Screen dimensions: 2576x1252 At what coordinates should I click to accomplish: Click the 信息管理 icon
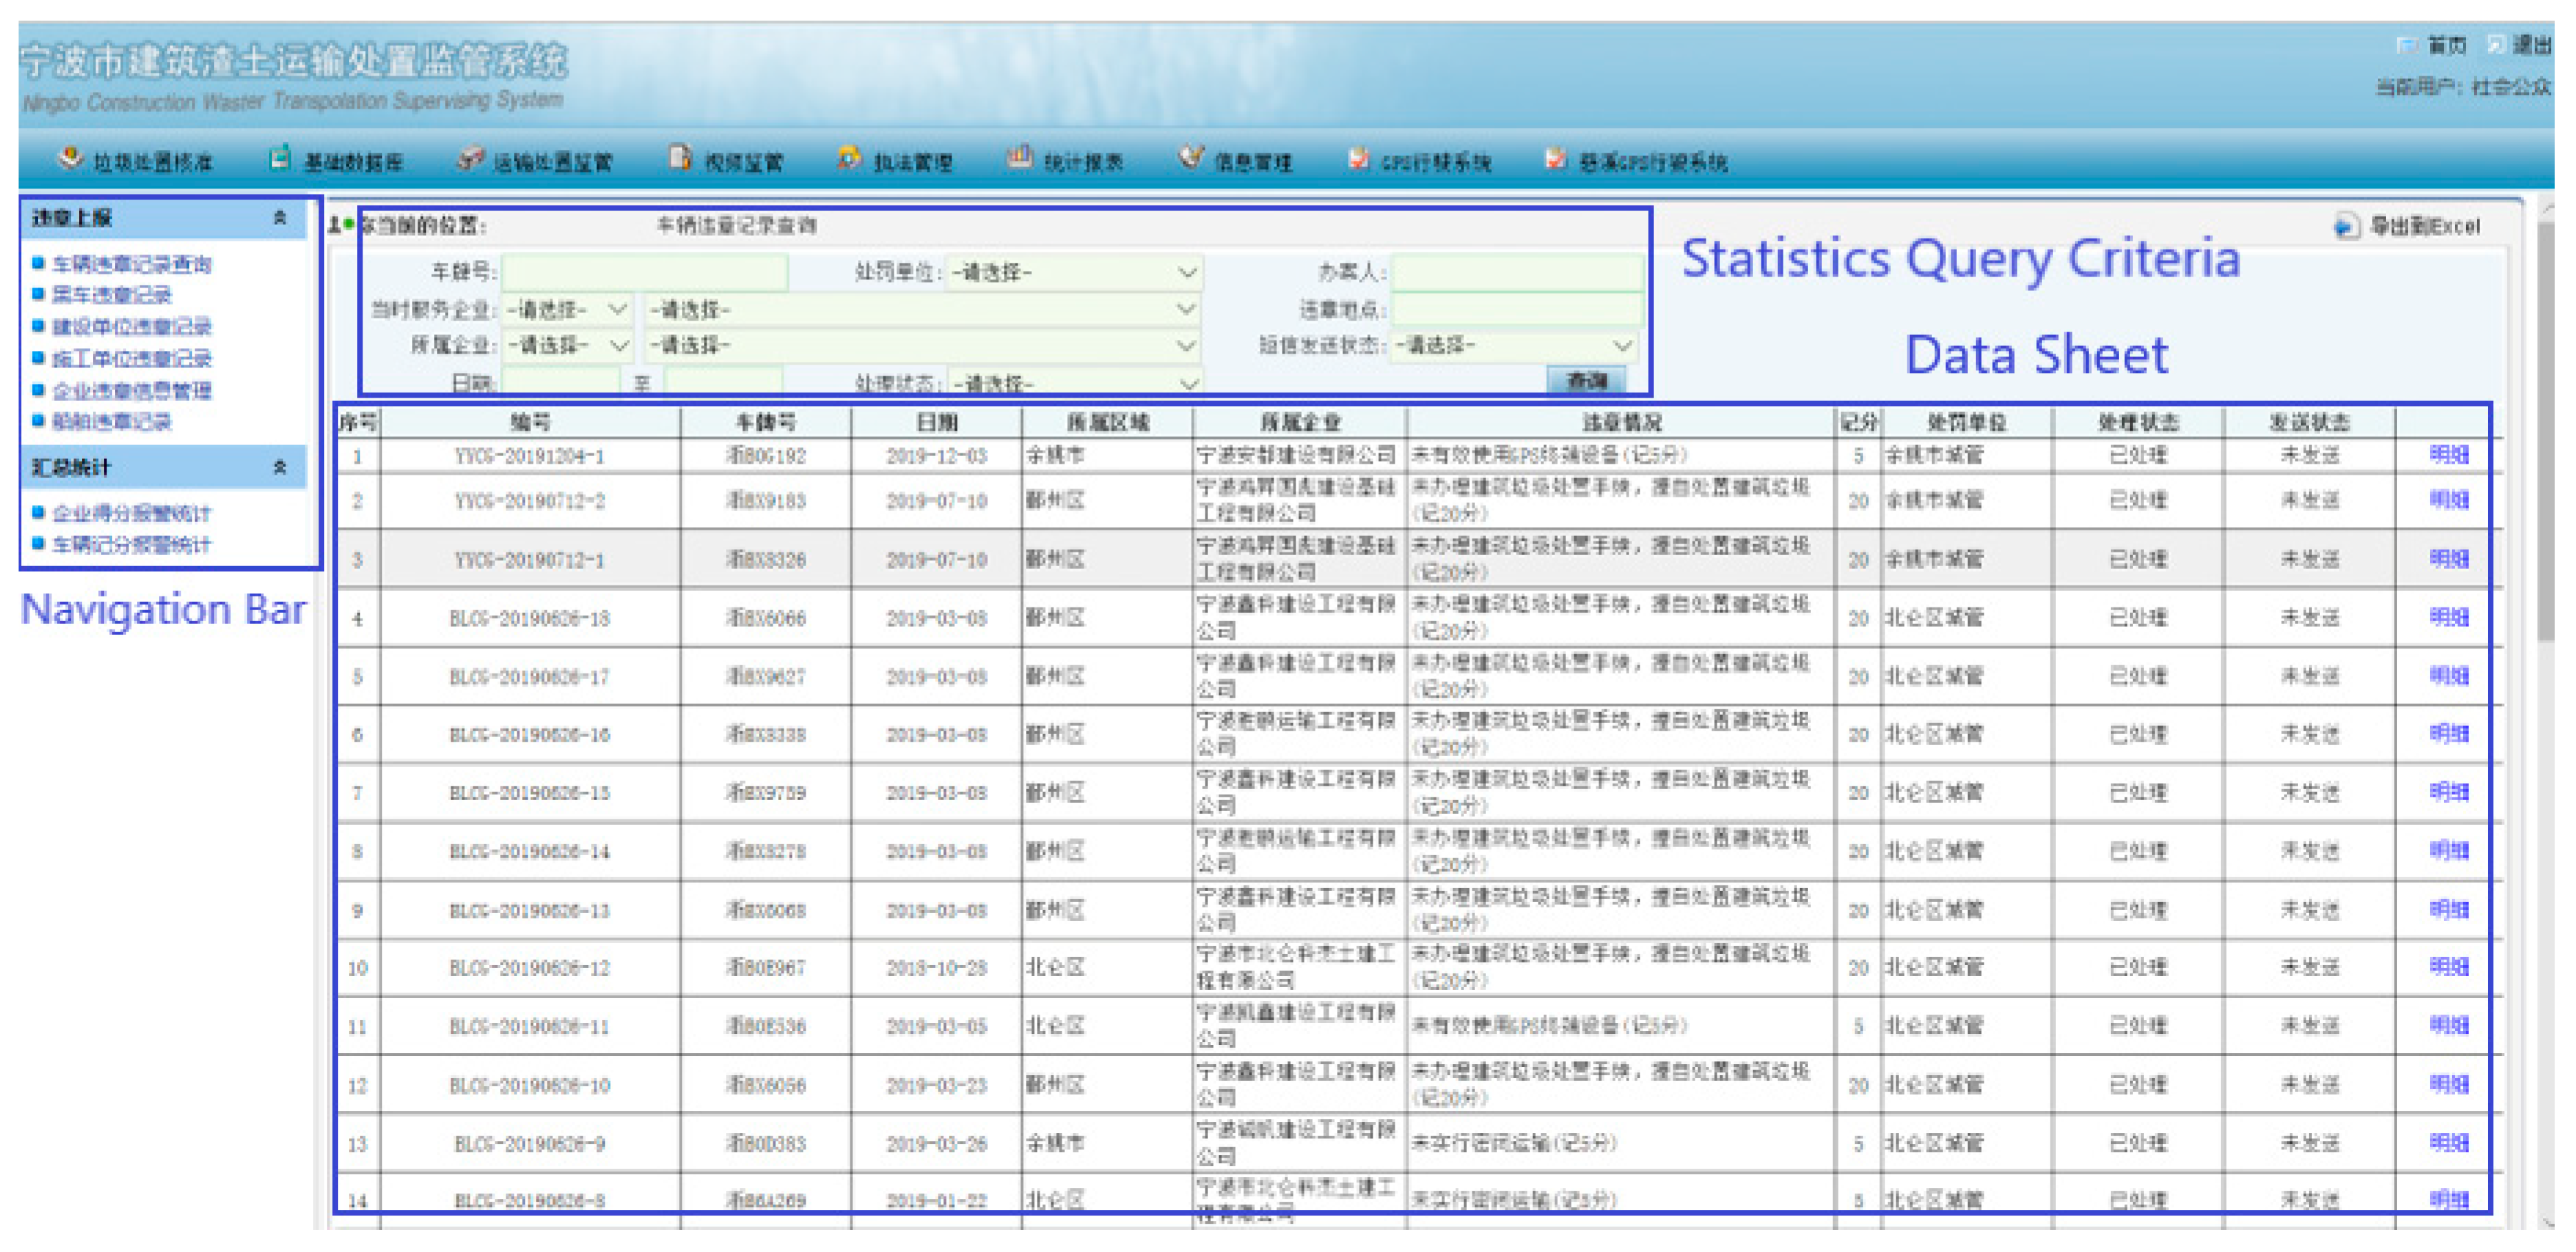click(x=1190, y=158)
